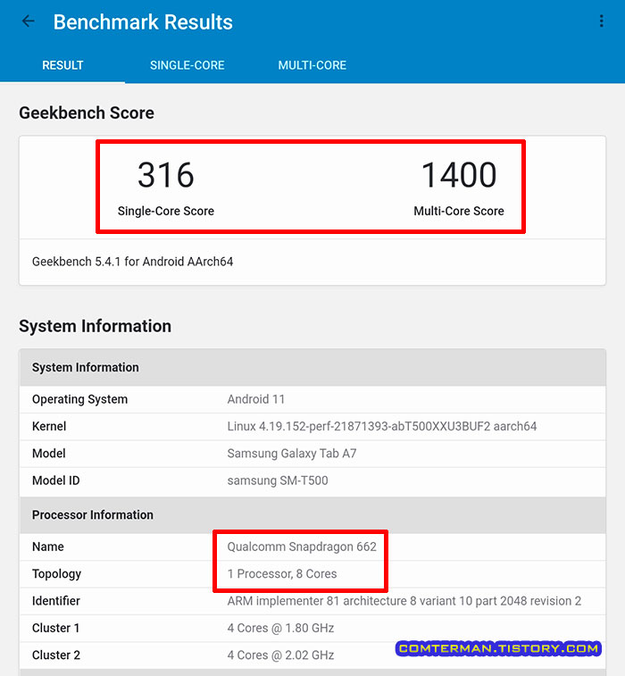Select the Linux 4.19.152-perf kernel value

382,426
